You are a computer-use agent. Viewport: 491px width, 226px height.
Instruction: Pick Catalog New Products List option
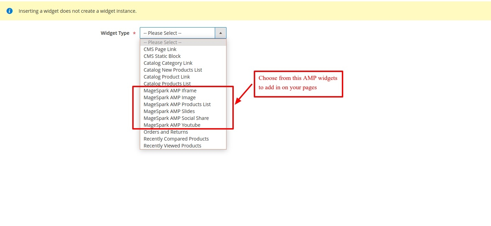183,70
